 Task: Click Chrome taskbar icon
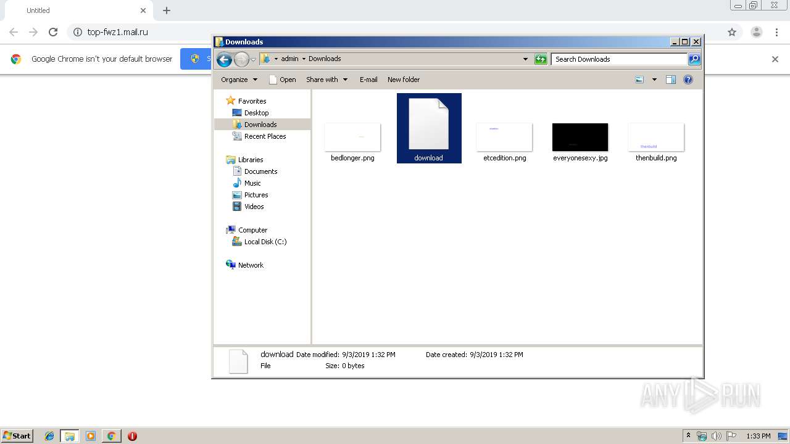[111, 436]
